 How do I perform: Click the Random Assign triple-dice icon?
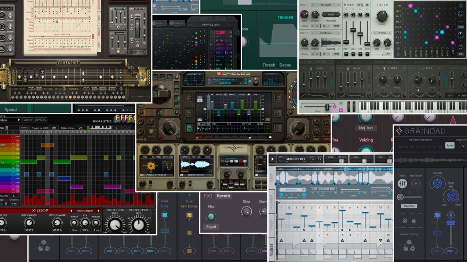pyautogui.click(x=409, y=246)
